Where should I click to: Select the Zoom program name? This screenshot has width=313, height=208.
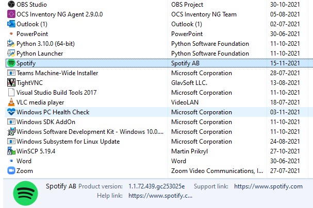click(x=25, y=171)
